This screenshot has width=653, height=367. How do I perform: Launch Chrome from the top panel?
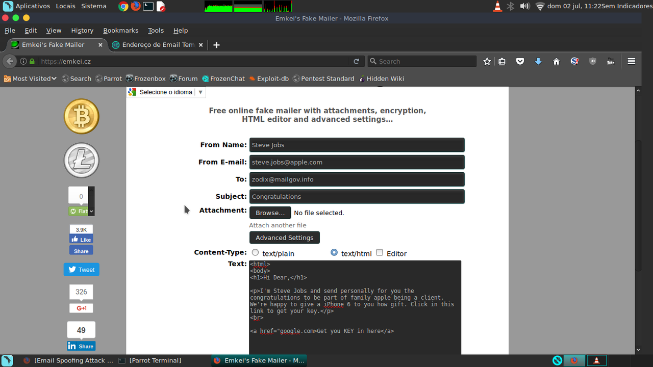(123, 6)
